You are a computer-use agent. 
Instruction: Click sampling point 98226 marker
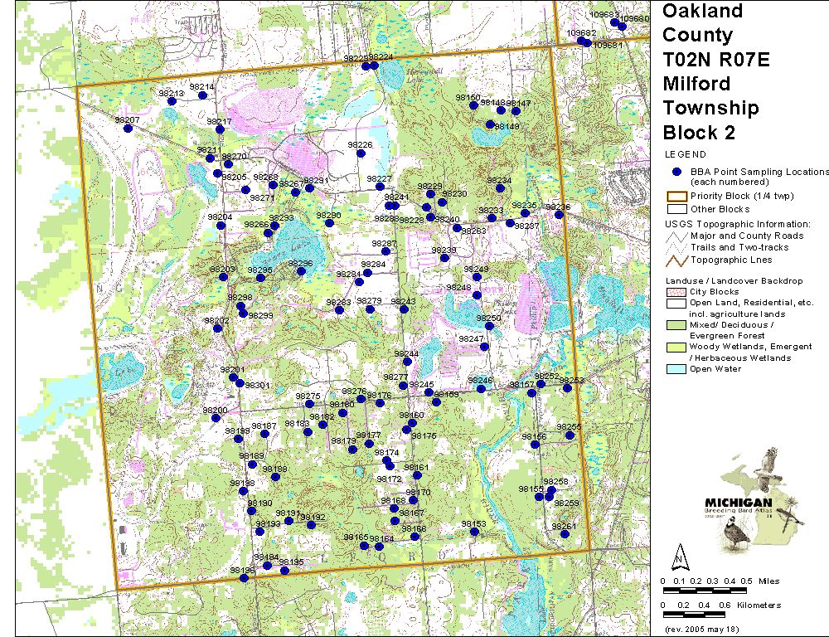point(362,153)
